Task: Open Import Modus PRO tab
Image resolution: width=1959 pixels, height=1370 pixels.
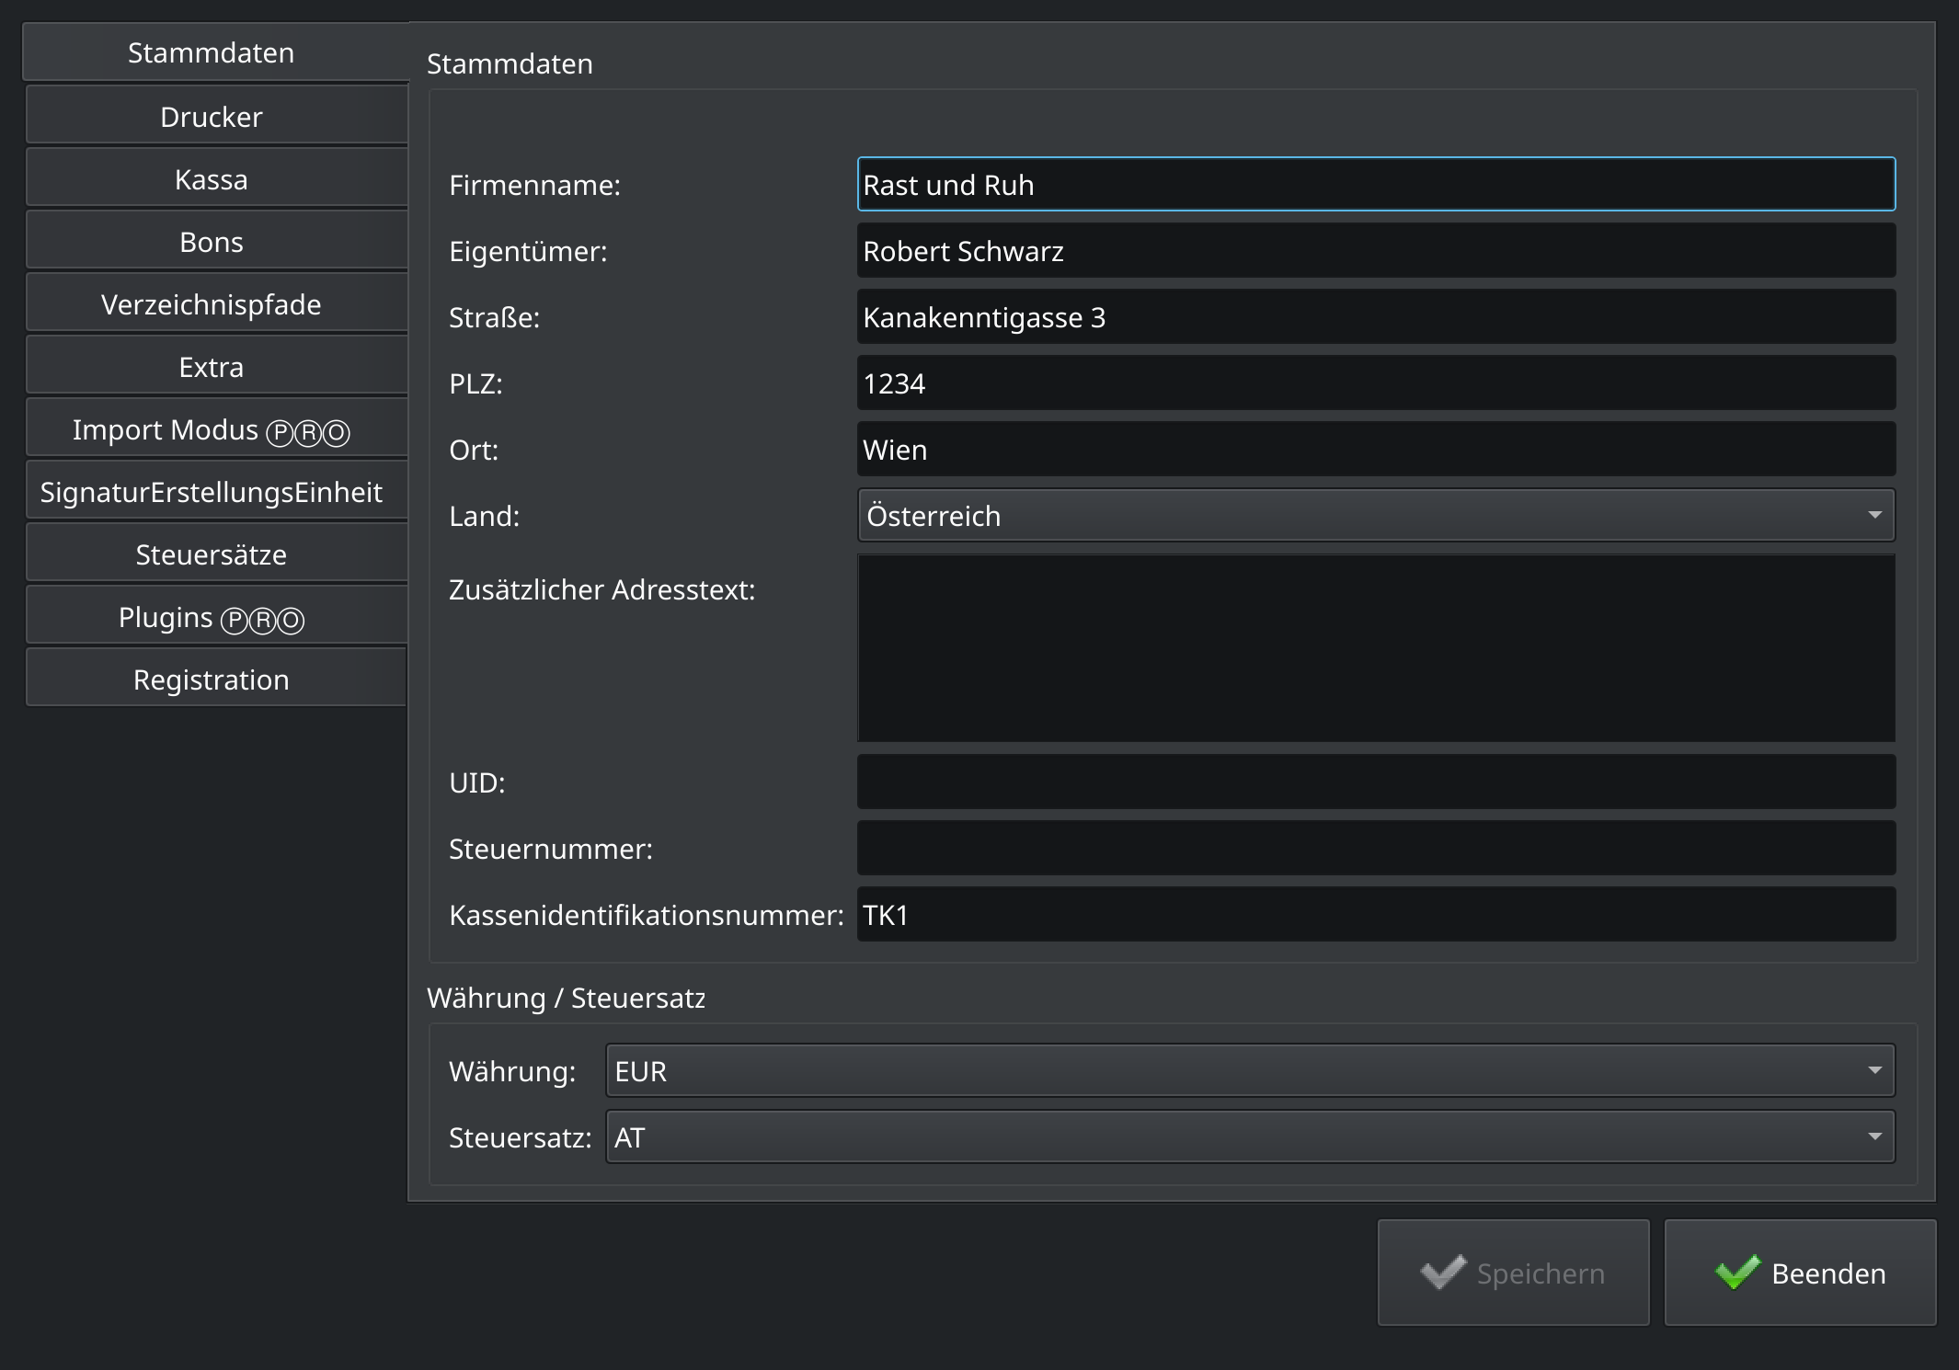Action: pos(217,428)
